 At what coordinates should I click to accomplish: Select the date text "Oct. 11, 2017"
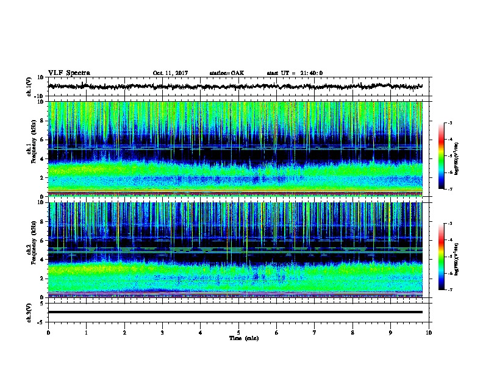(x=170, y=73)
